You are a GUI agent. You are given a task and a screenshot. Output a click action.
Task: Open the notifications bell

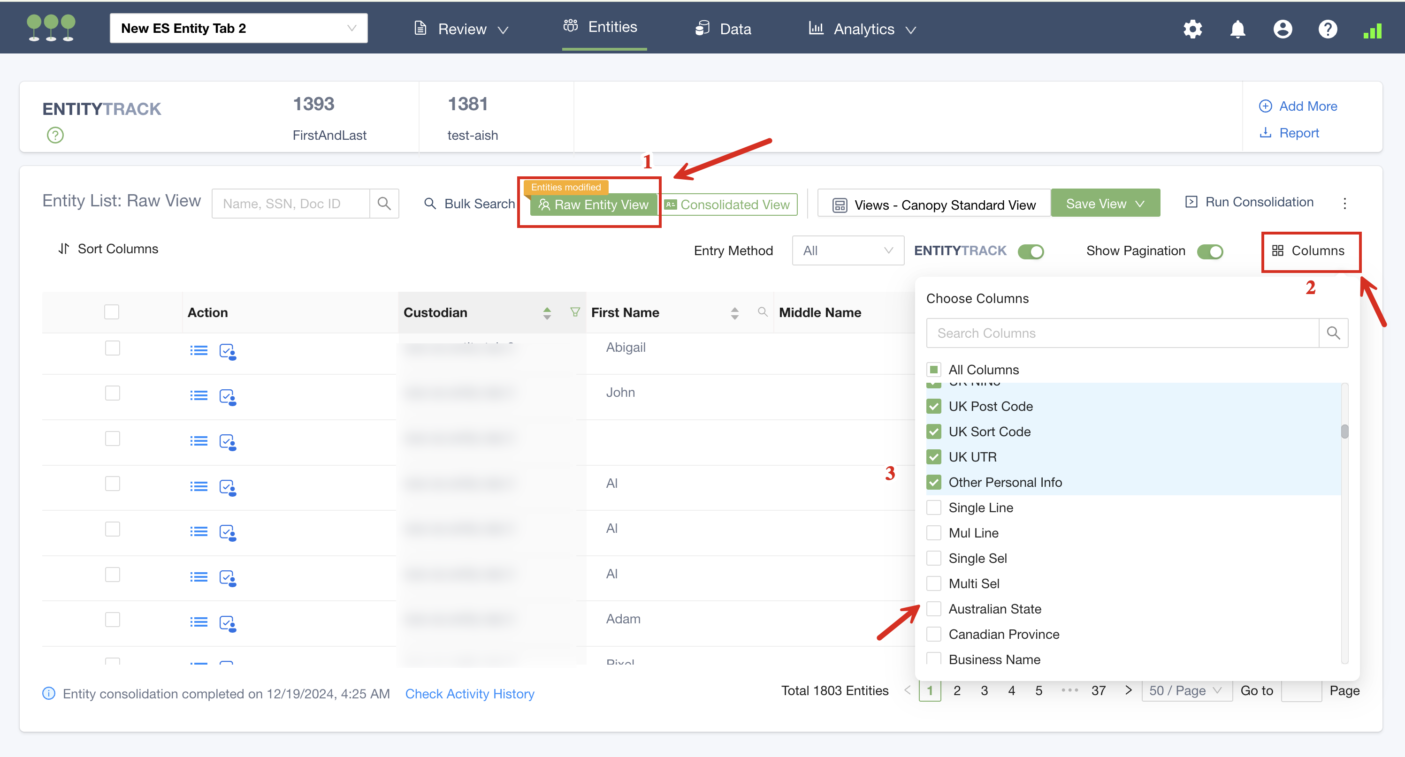tap(1237, 29)
